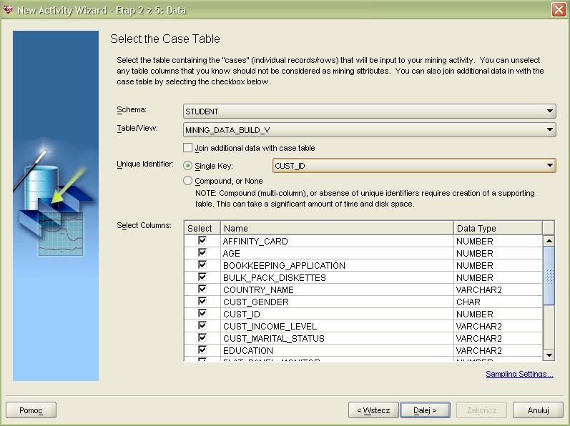Click VARCHAR2 type in COUNTRY_NAME row
The image size is (570, 426).
tap(498, 289)
